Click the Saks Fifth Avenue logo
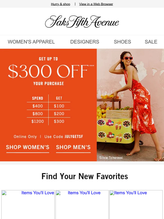 click(x=82, y=22)
